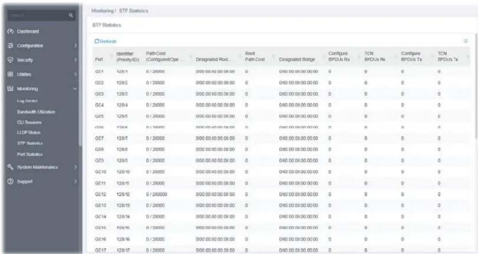This screenshot has height=254, width=478.
Task: Select STP Statistics in sidebar
Action: tap(30, 143)
